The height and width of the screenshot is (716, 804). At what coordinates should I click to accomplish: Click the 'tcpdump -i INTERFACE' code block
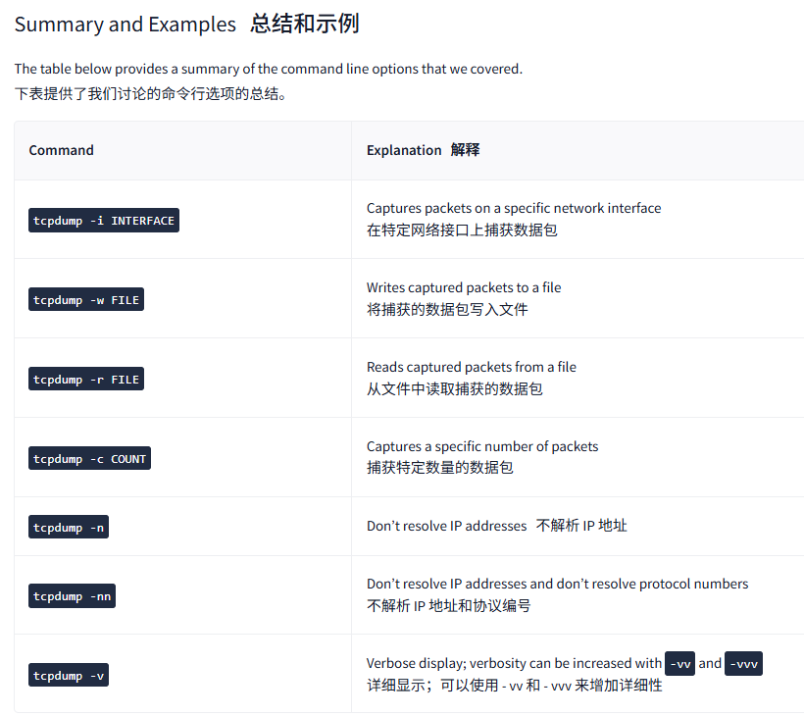pos(104,221)
